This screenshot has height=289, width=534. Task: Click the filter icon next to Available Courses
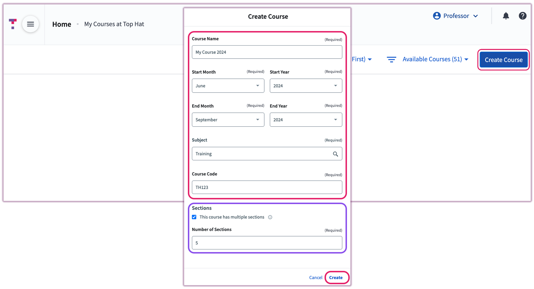(391, 59)
